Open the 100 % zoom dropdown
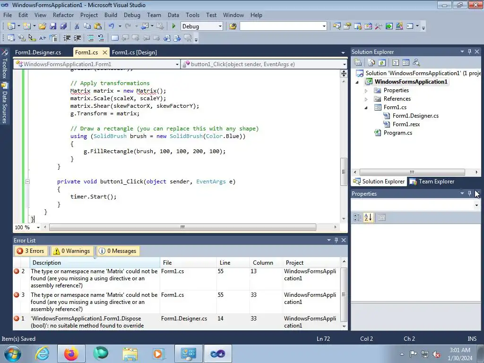Screen dimensions: 484x363 (x=38, y=227)
